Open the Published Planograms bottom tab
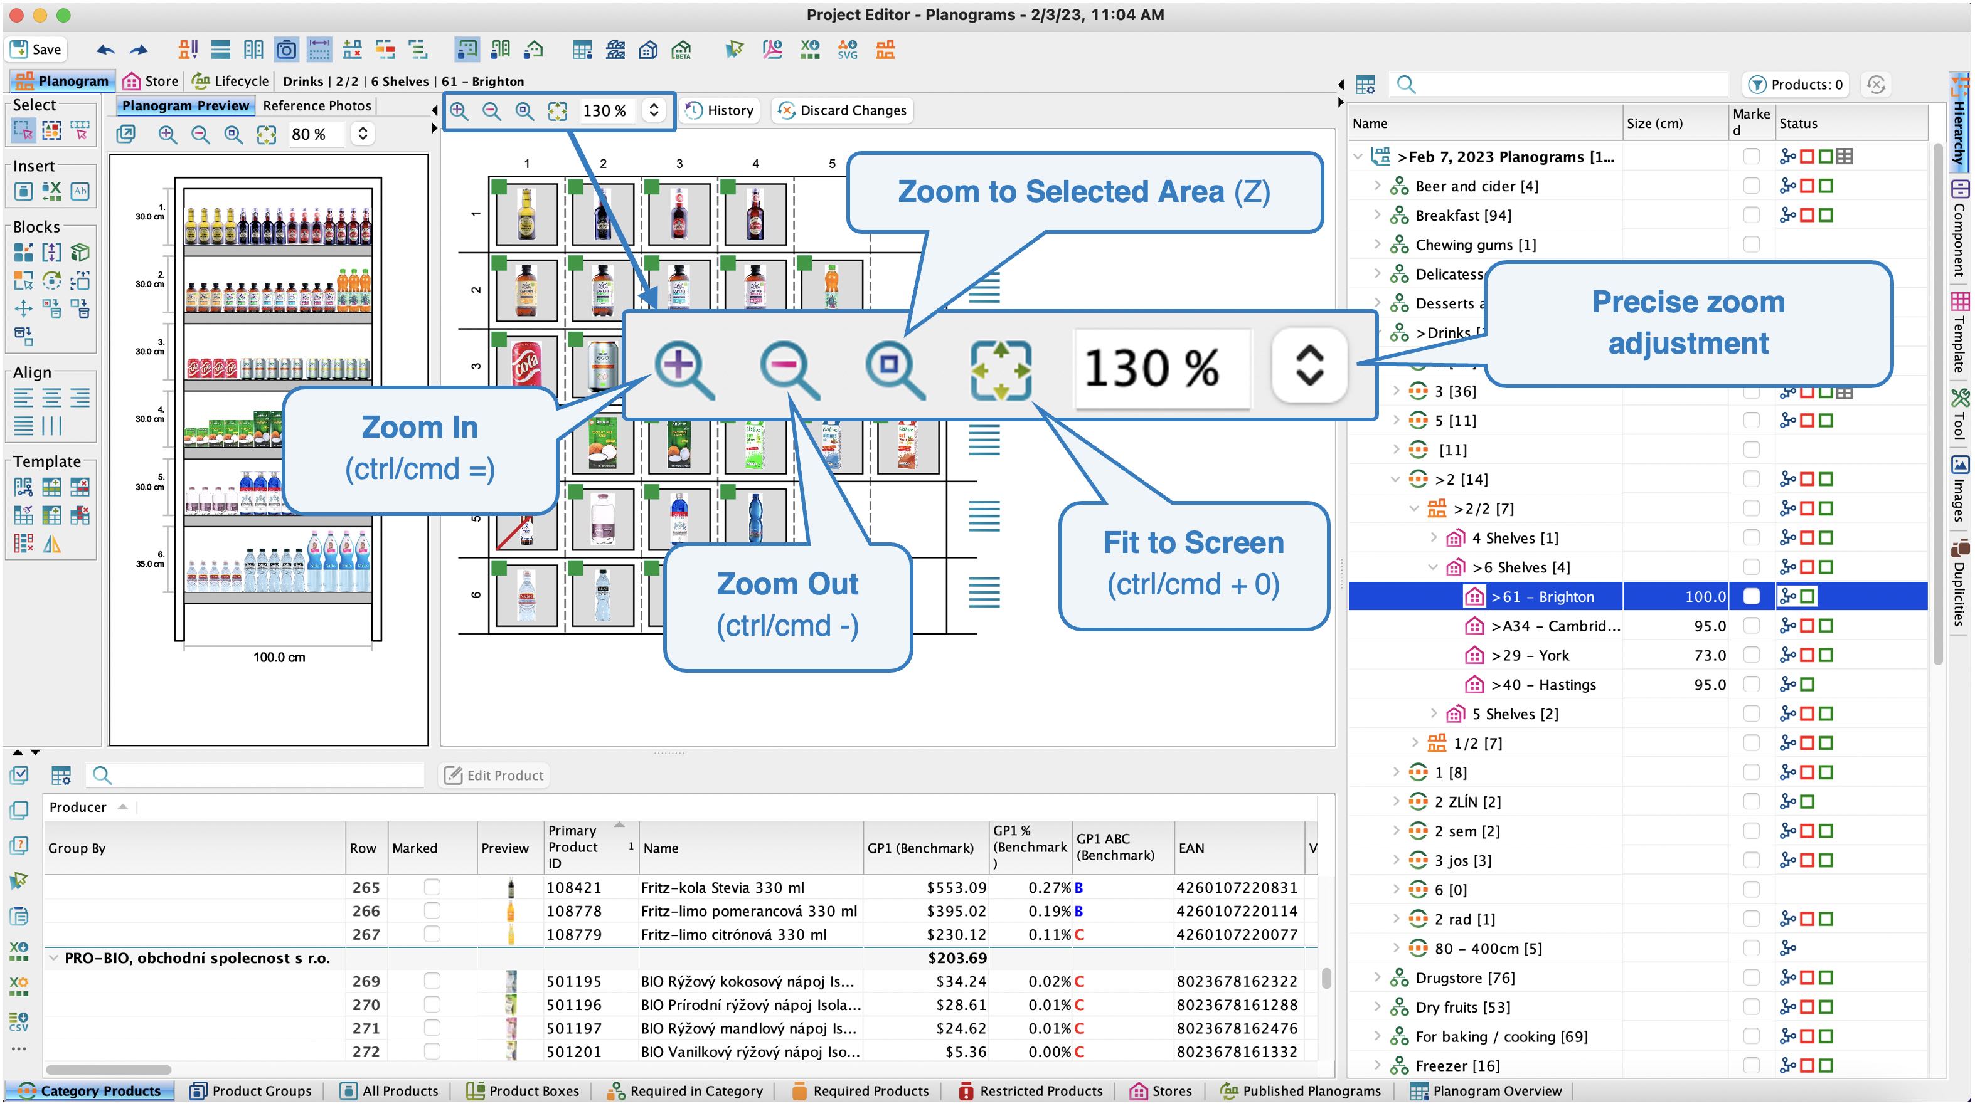 1301,1091
